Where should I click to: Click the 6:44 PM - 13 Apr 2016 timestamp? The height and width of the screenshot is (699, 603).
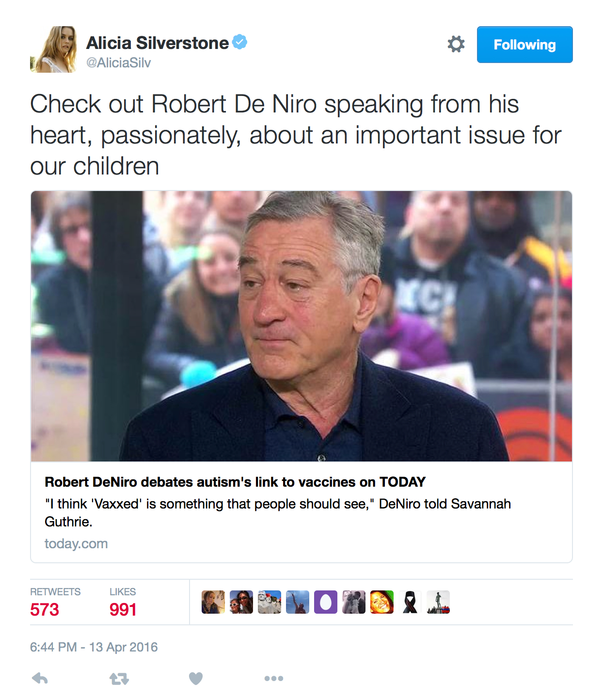94,647
